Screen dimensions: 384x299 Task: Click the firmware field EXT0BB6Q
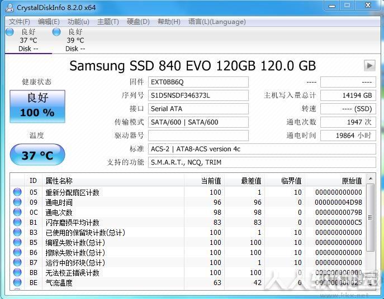pos(198,82)
